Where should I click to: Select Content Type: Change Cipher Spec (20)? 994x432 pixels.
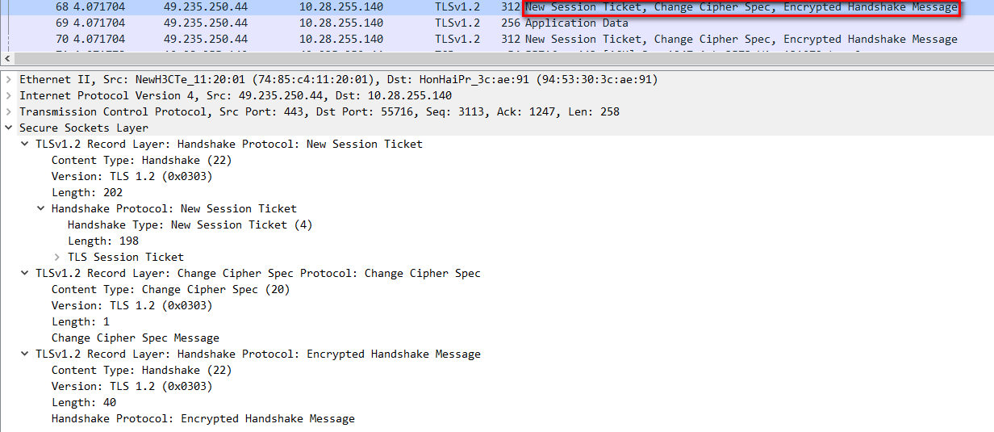coord(170,289)
